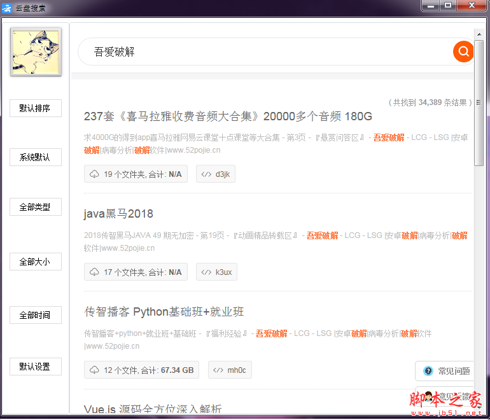490x420 pixels.
Task: Click the scrollbar up arrow
Action: pos(479,34)
